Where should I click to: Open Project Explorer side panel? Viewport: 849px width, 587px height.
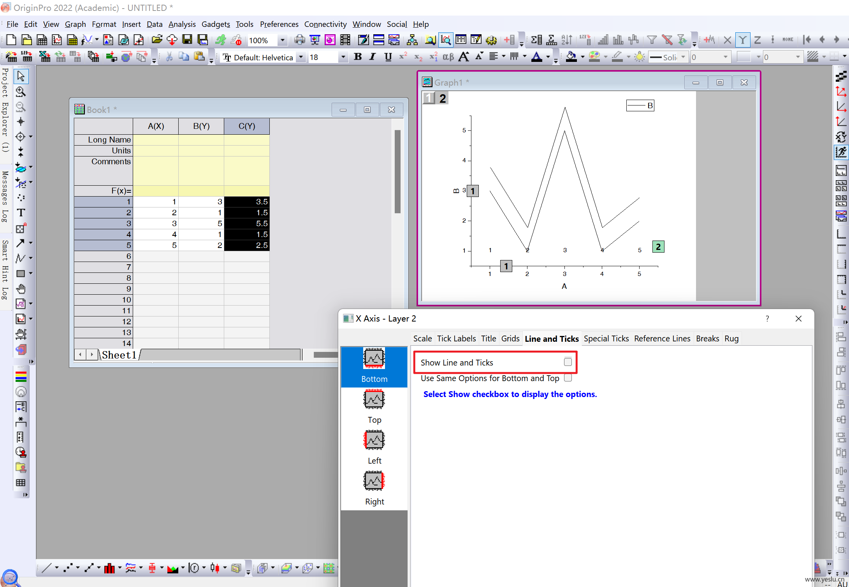point(5,109)
